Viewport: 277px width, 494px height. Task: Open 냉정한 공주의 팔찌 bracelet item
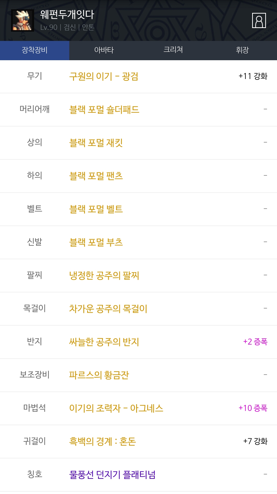click(104, 276)
